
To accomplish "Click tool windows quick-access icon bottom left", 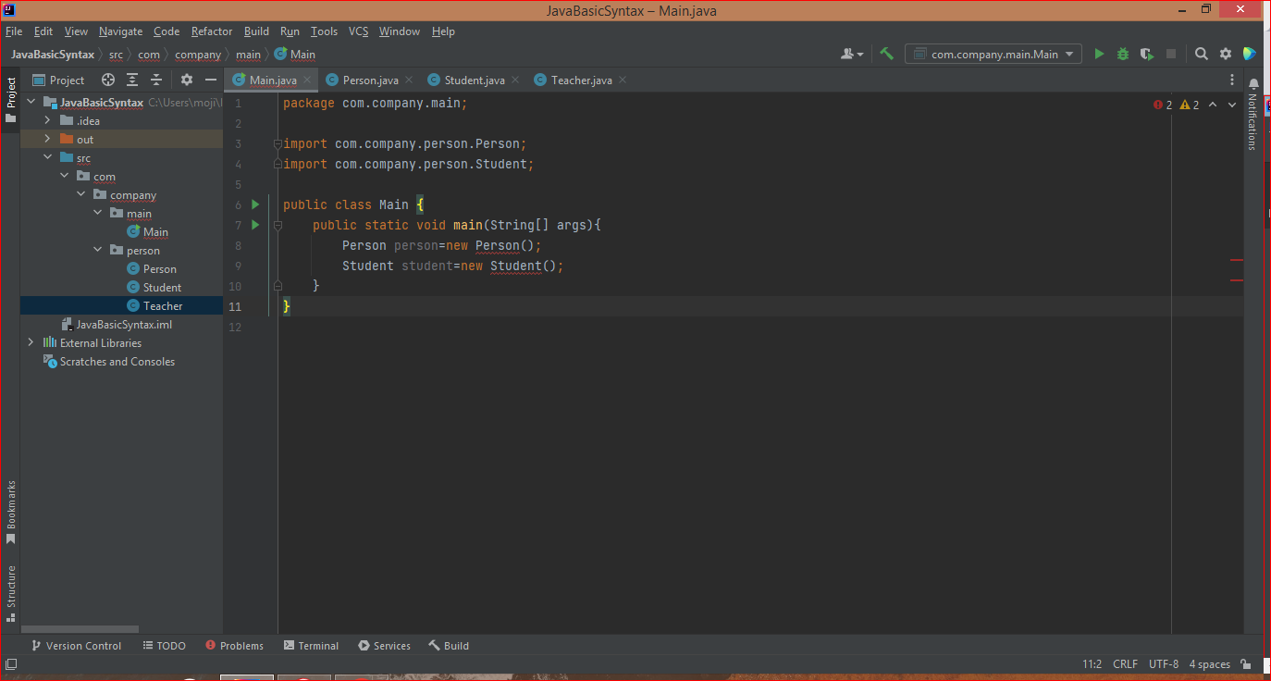I will click(x=11, y=664).
